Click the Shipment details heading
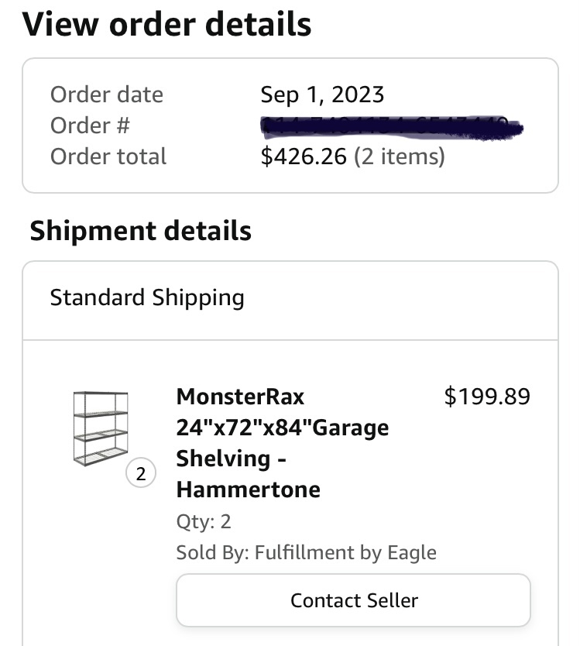This screenshot has width=580, height=646. pyautogui.click(x=140, y=230)
